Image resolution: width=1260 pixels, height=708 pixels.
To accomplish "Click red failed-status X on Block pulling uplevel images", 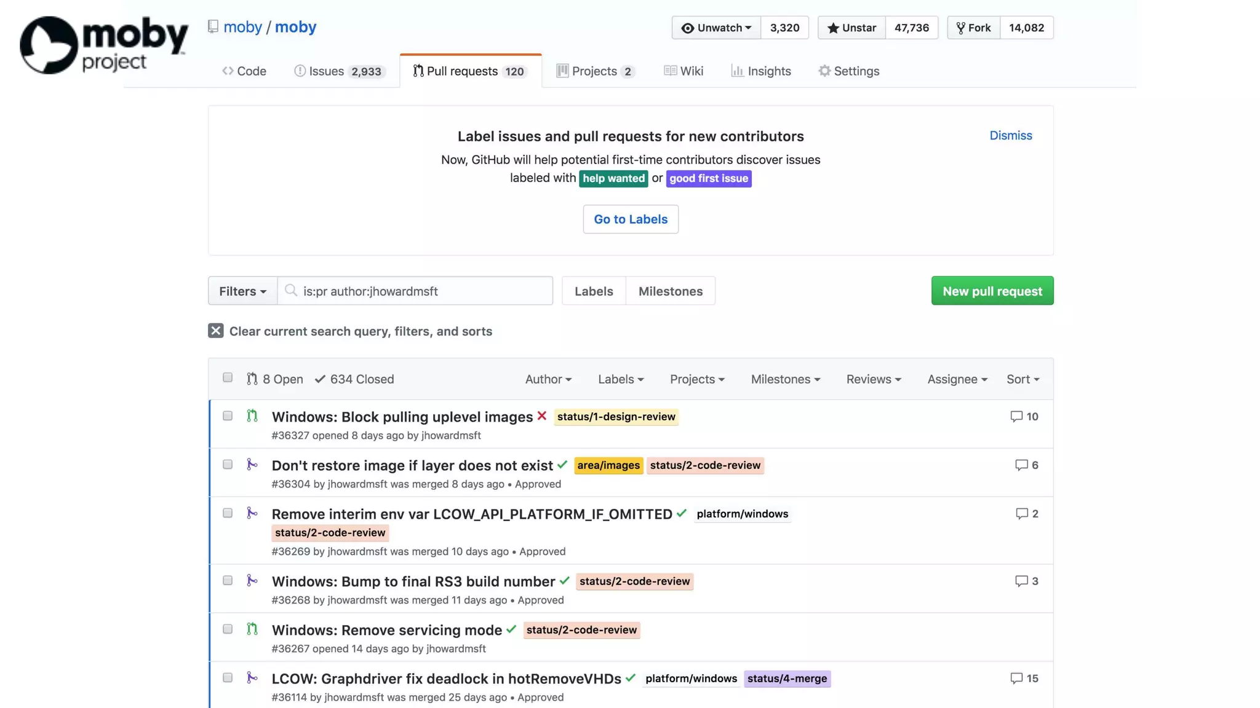I will pos(541,416).
